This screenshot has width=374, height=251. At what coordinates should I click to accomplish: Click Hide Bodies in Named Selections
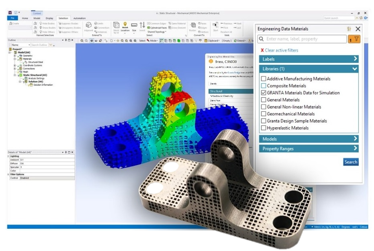47,23
